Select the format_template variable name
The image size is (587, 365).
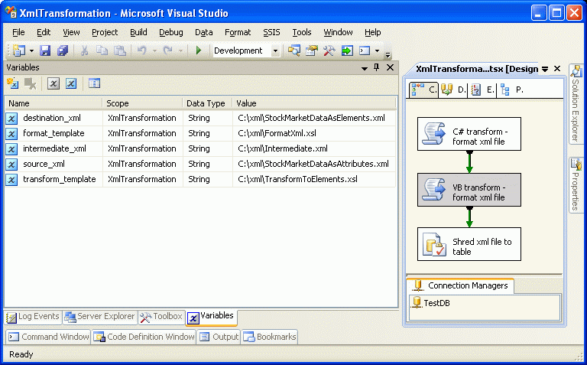[x=54, y=133]
